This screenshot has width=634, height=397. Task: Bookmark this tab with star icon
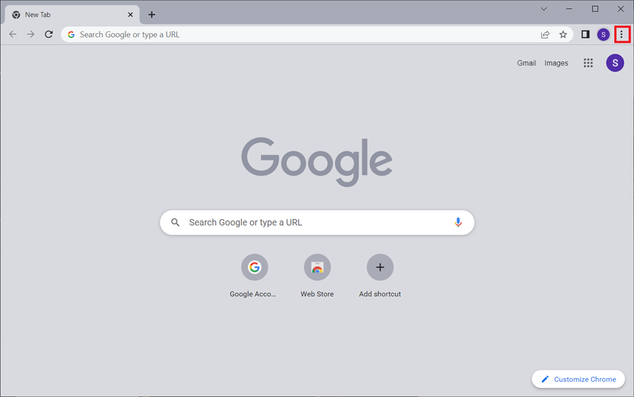point(563,34)
